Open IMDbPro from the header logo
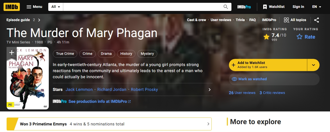This screenshot has height=132, width=330. coord(244,7)
